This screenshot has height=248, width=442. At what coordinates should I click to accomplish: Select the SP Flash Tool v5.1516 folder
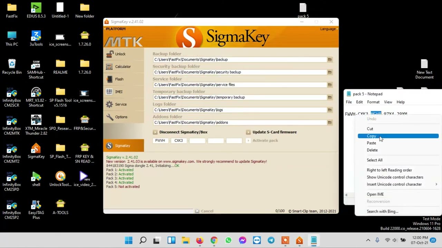60,97
